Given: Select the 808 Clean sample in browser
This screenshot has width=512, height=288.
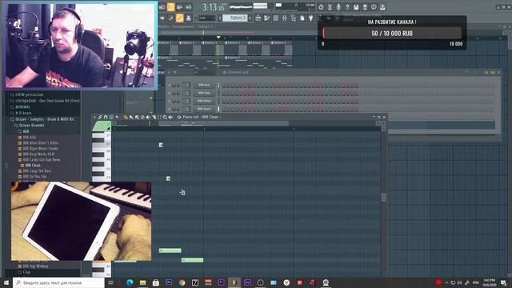Looking at the screenshot, I should tap(33, 166).
